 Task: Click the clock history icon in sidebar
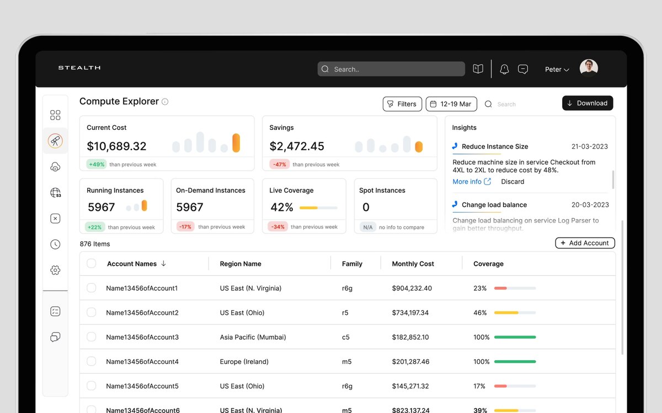pos(55,244)
